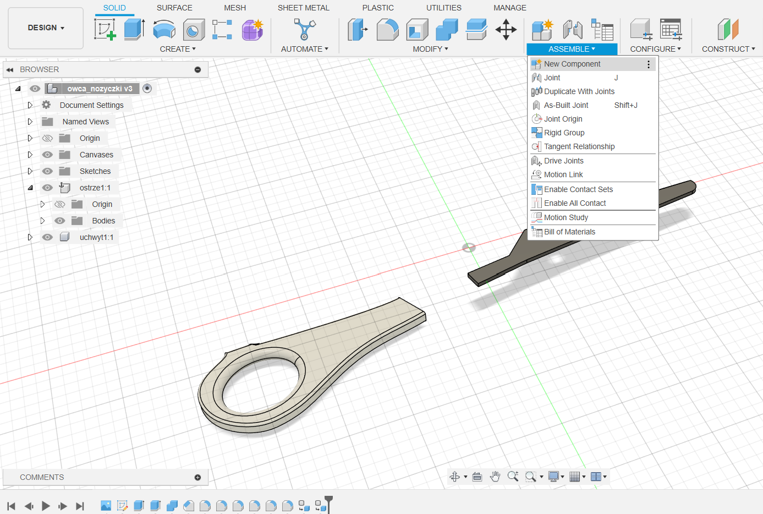Open the CREATE dropdown button
763x514 pixels.
(178, 49)
